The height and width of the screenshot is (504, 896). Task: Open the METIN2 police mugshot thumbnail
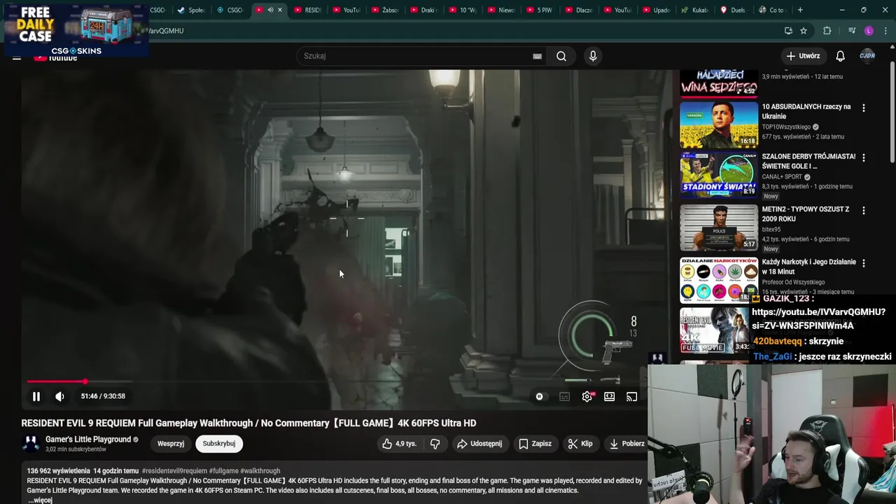719,227
